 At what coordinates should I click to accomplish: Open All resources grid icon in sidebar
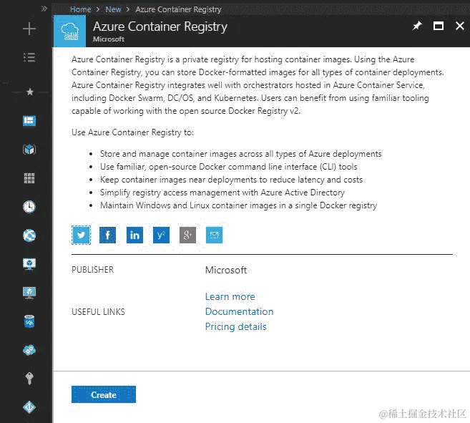29,178
